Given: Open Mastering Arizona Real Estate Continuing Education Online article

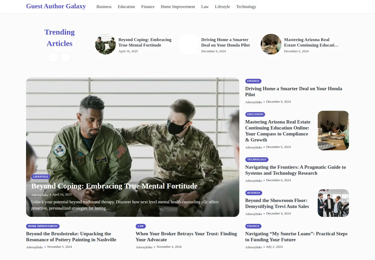Looking at the screenshot, I should point(278,131).
